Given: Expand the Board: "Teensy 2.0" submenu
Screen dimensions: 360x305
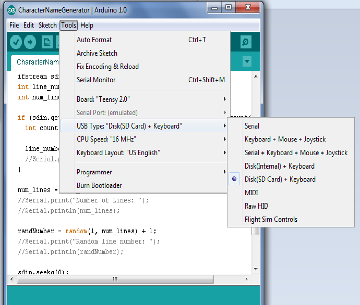Looking at the screenshot, I should coord(145,99).
